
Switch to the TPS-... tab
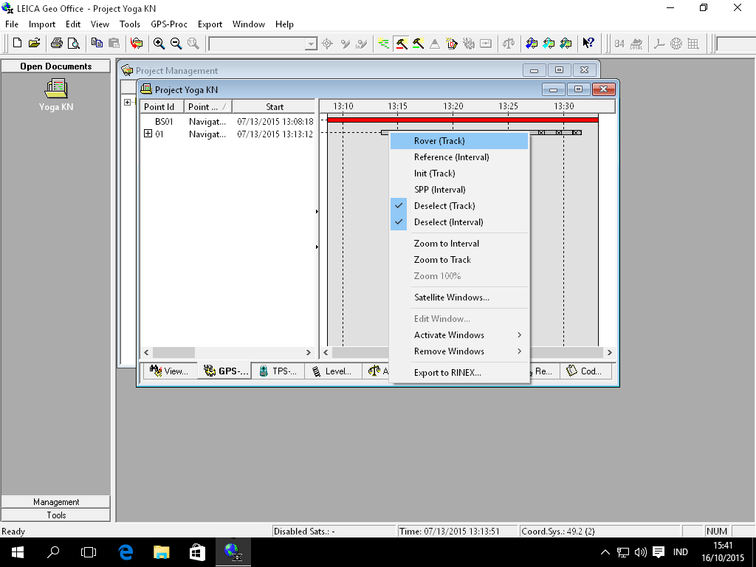tap(278, 371)
